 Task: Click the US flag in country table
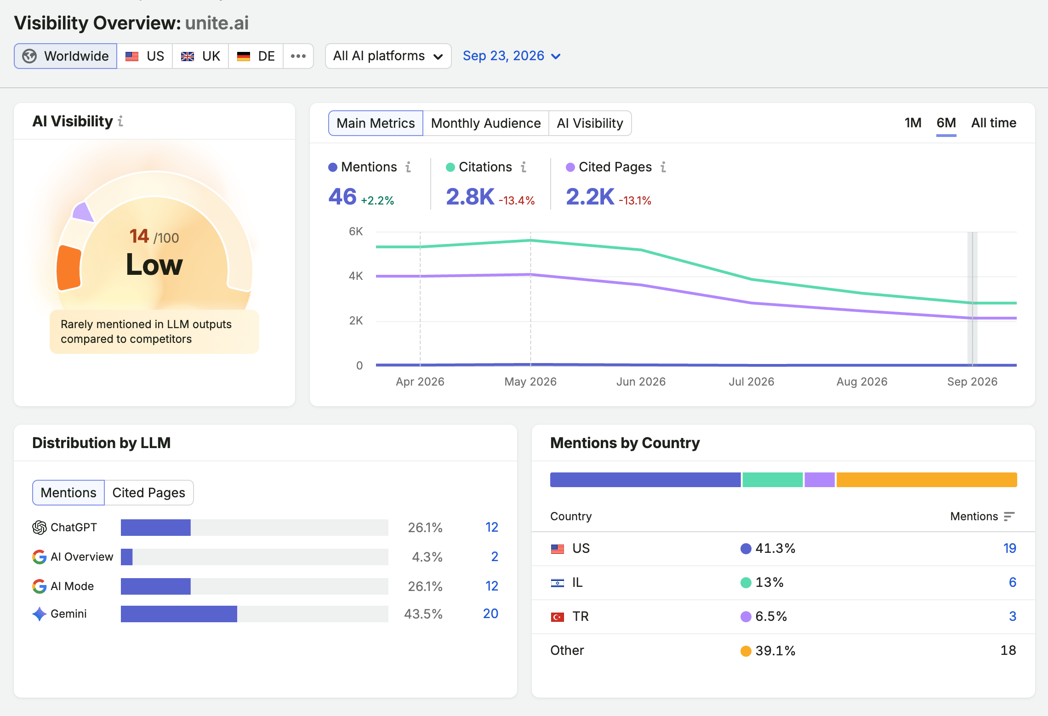tap(558, 549)
